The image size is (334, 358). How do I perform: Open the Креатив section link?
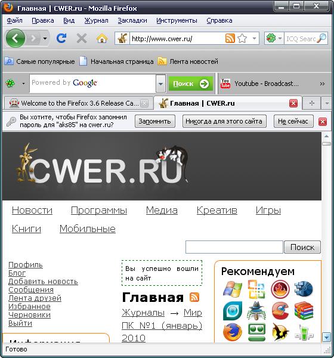(x=217, y=210)
